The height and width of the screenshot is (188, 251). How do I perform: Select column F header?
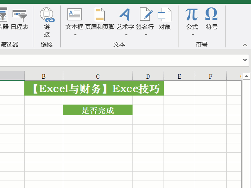211,76
